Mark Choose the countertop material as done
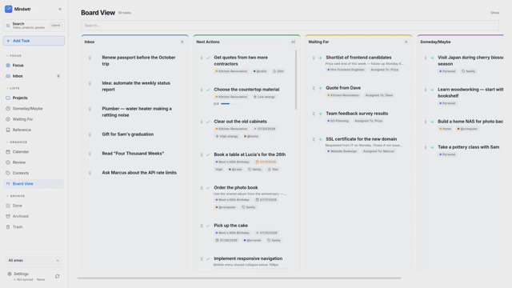 (208, 90)
